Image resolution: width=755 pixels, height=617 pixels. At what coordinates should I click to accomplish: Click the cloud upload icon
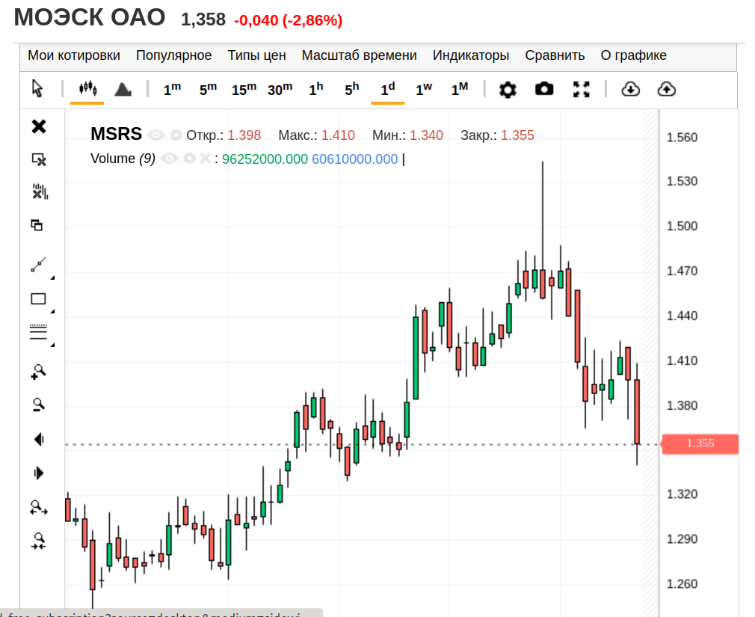(x=666, y=89)
